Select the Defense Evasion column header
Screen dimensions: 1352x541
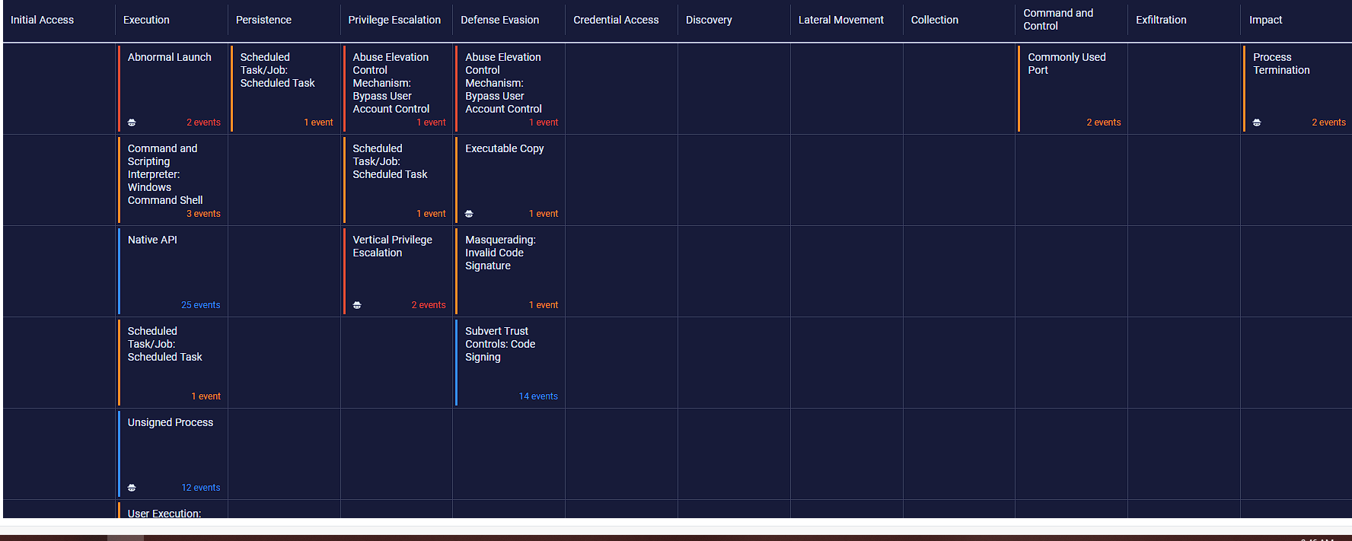click(x=499, y=20)
